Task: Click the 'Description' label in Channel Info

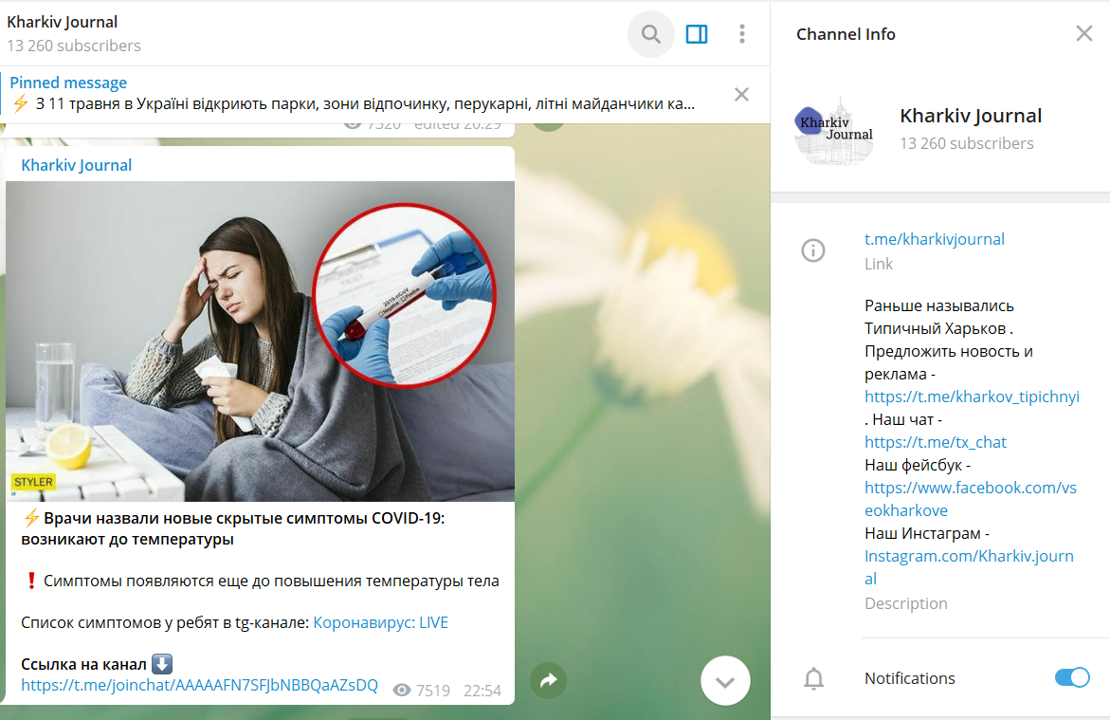Action: [905, 603]
